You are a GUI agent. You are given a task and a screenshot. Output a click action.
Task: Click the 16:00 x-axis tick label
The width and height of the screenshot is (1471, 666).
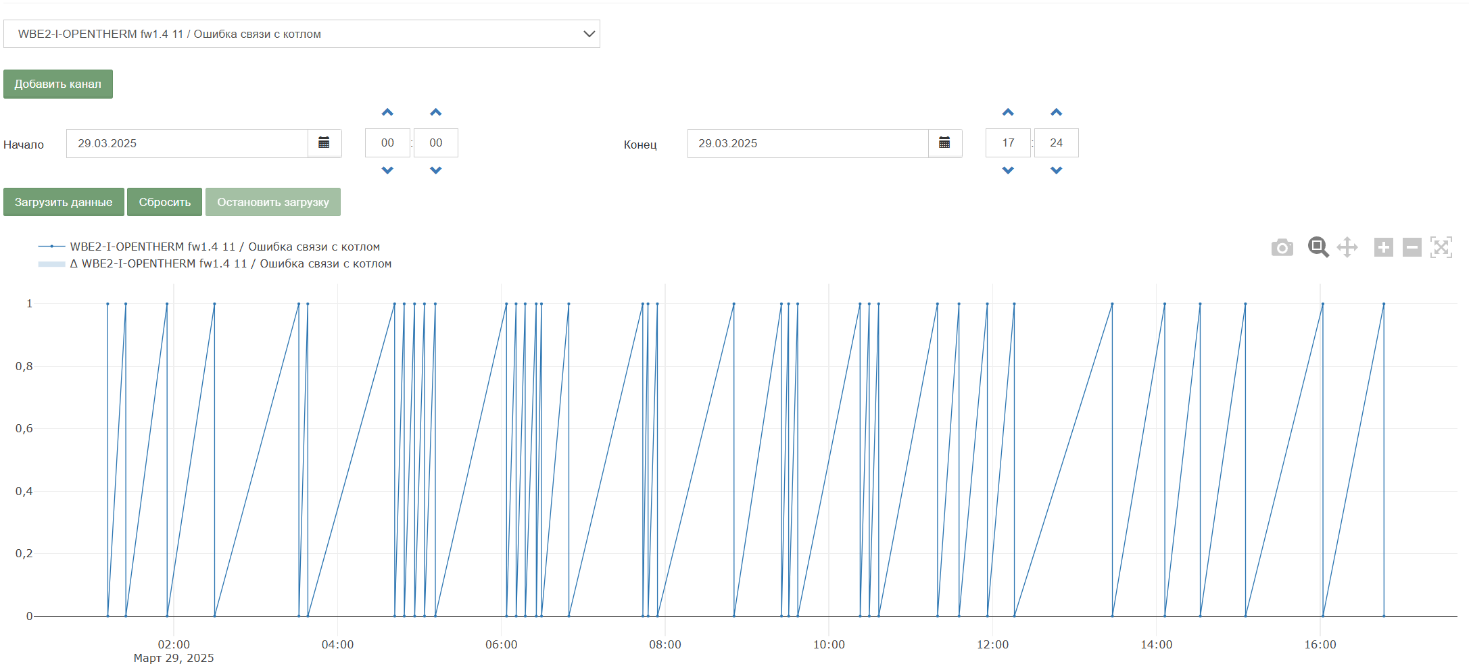(1320, 644)
